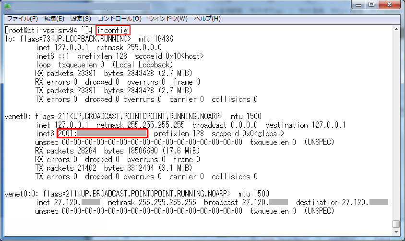Viewport: 405px width, 241px height.
Task: Click the terminal app icon in title bar
Action: coord(7,7)
